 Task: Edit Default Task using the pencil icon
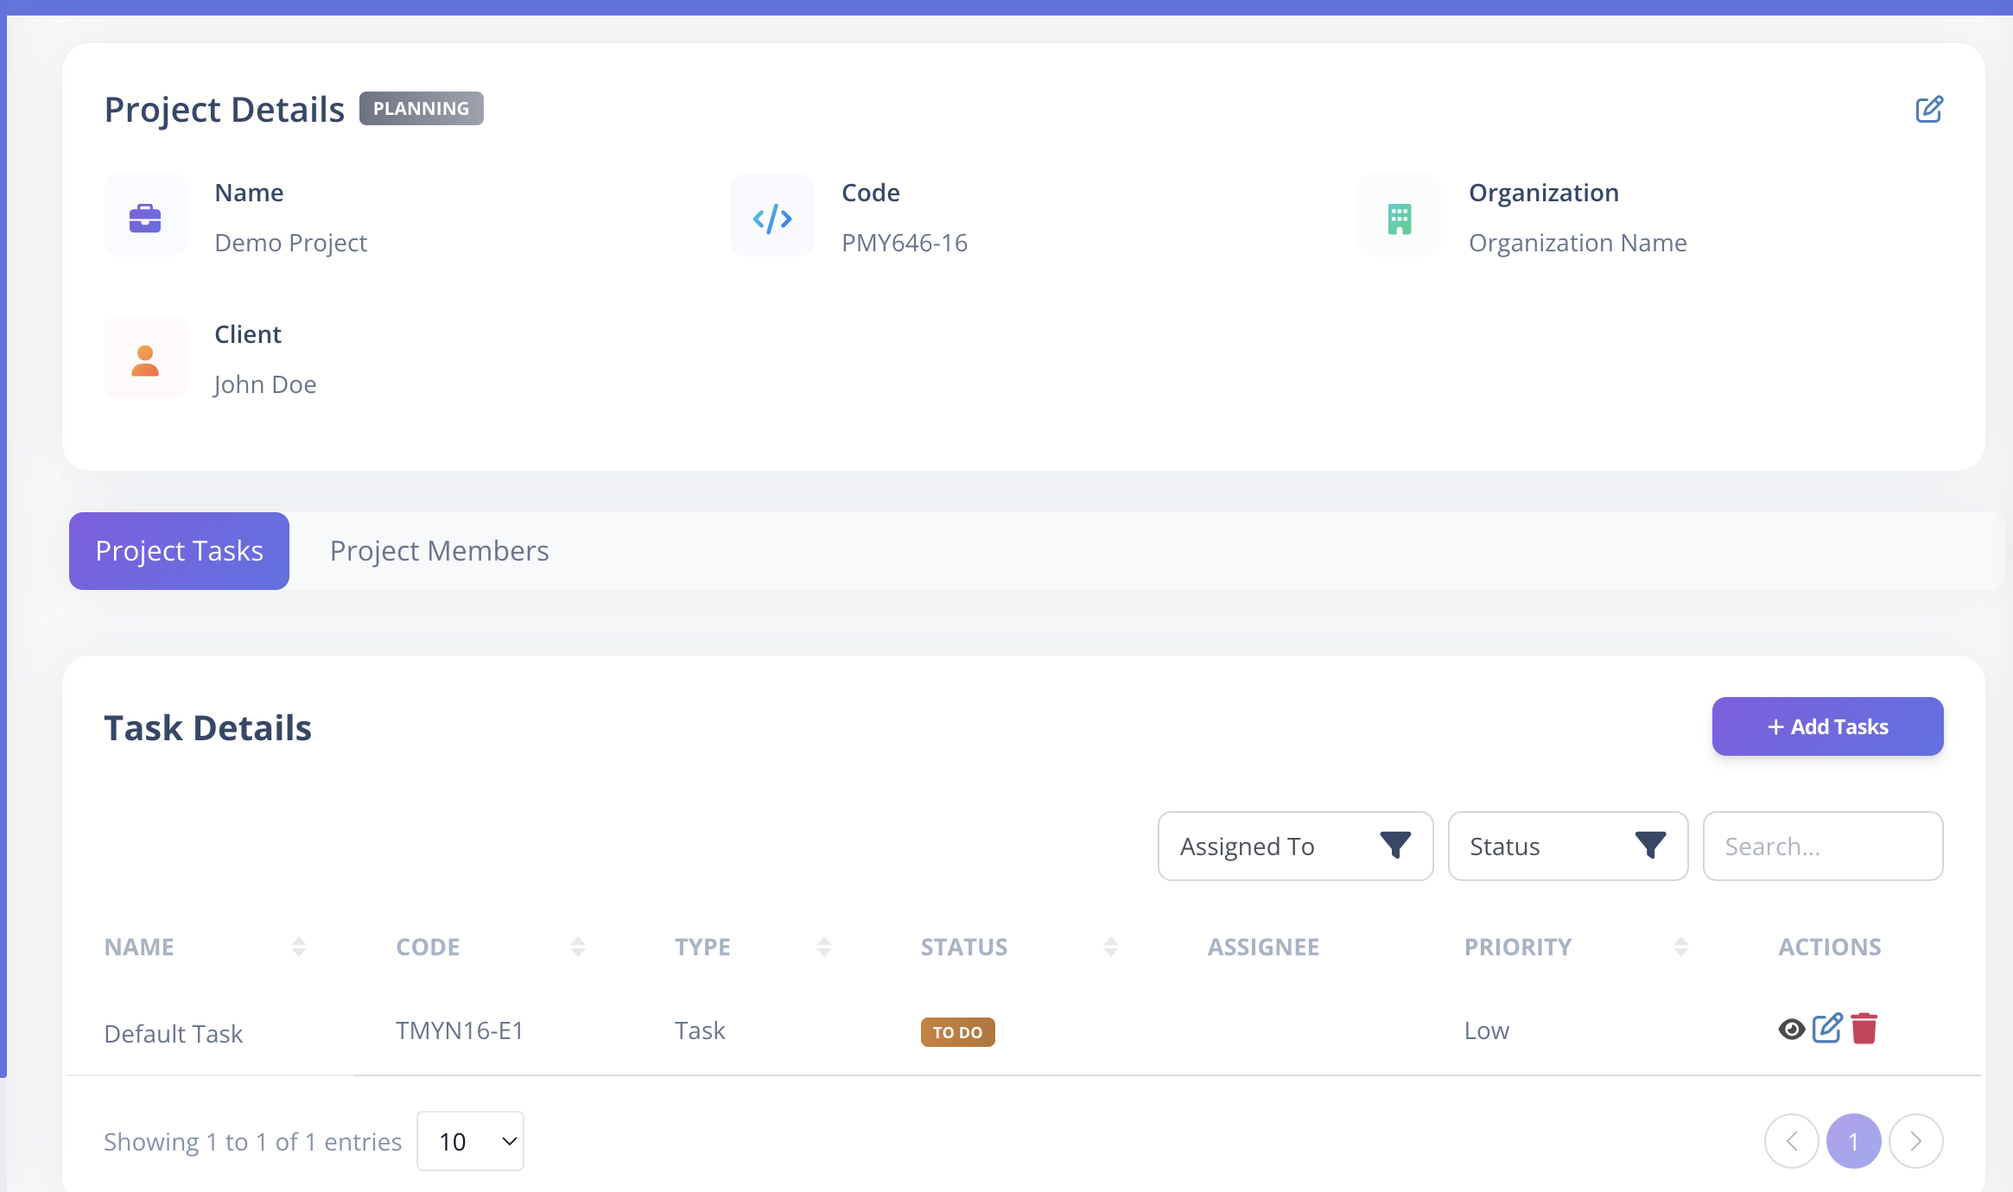pyautogui.click(x=1827, y=1028)
